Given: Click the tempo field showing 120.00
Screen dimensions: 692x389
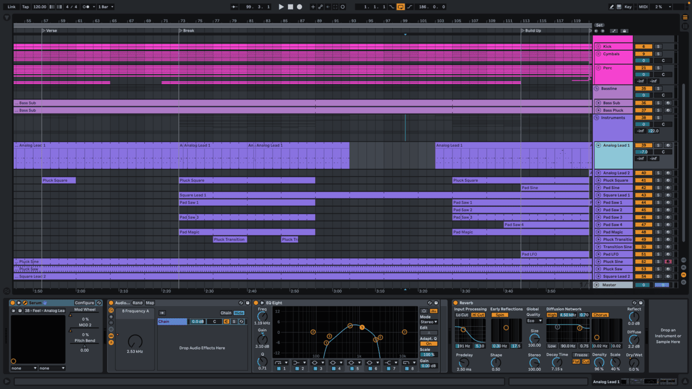Looking at the screenshot, I should point(39,7).
